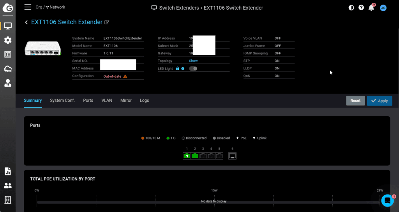Click the POE utilization bar
Screen dimensions: 399x212
pyautogui.click(x=208, y=202)
